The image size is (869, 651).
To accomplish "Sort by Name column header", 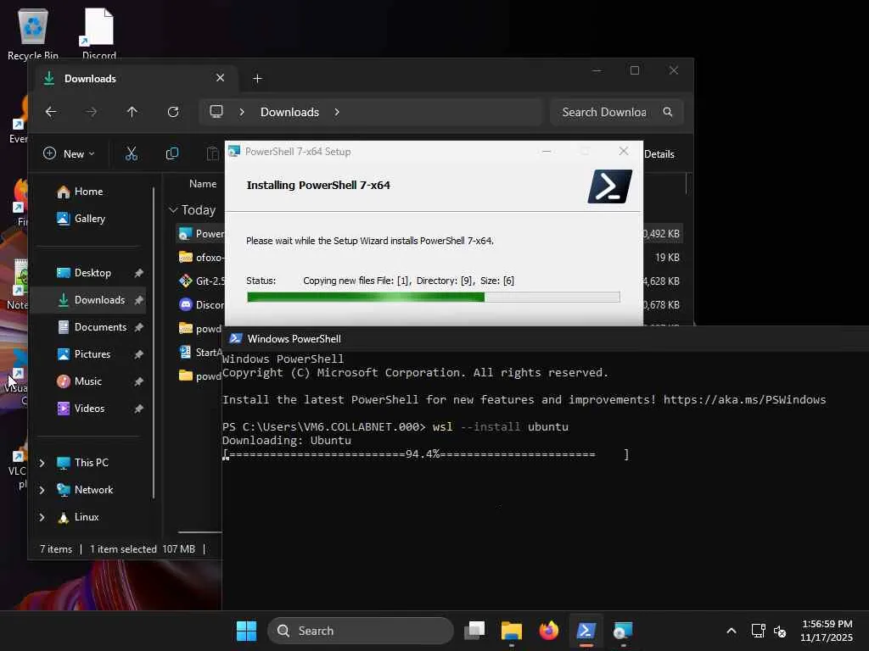I will tap(203, 184).
